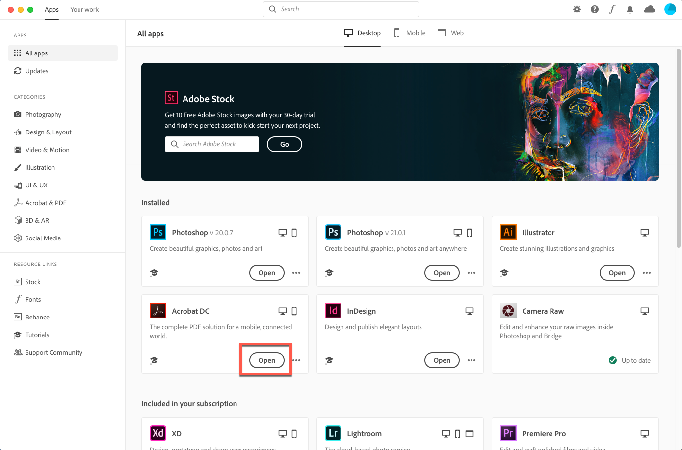Image resolution: width=682 pixels, height=450 pixels.
Task: Open the Design & Layout category
Action: 63,132
